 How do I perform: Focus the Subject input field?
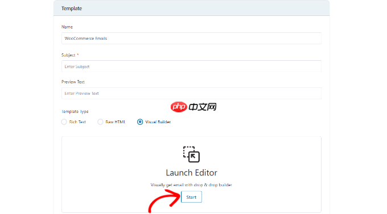point(191,66)
